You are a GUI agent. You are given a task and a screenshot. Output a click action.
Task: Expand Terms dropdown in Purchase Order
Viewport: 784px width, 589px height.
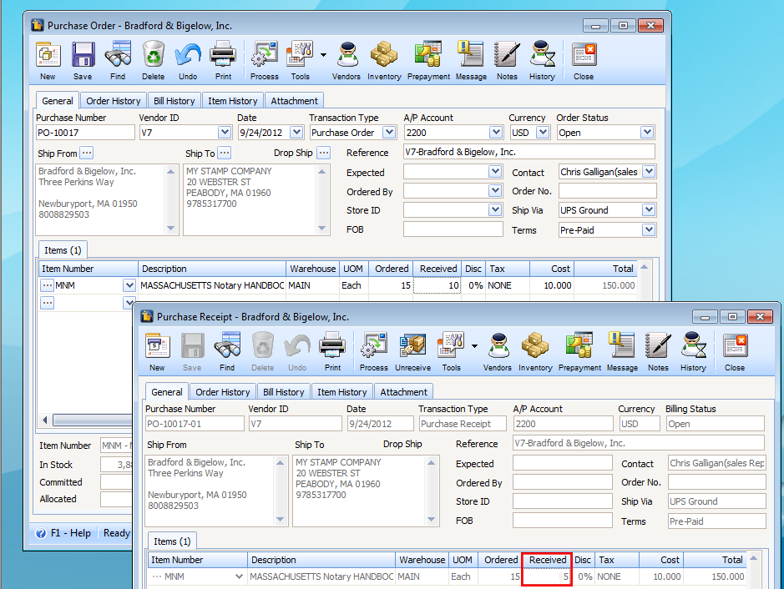[x=649, y=229]
